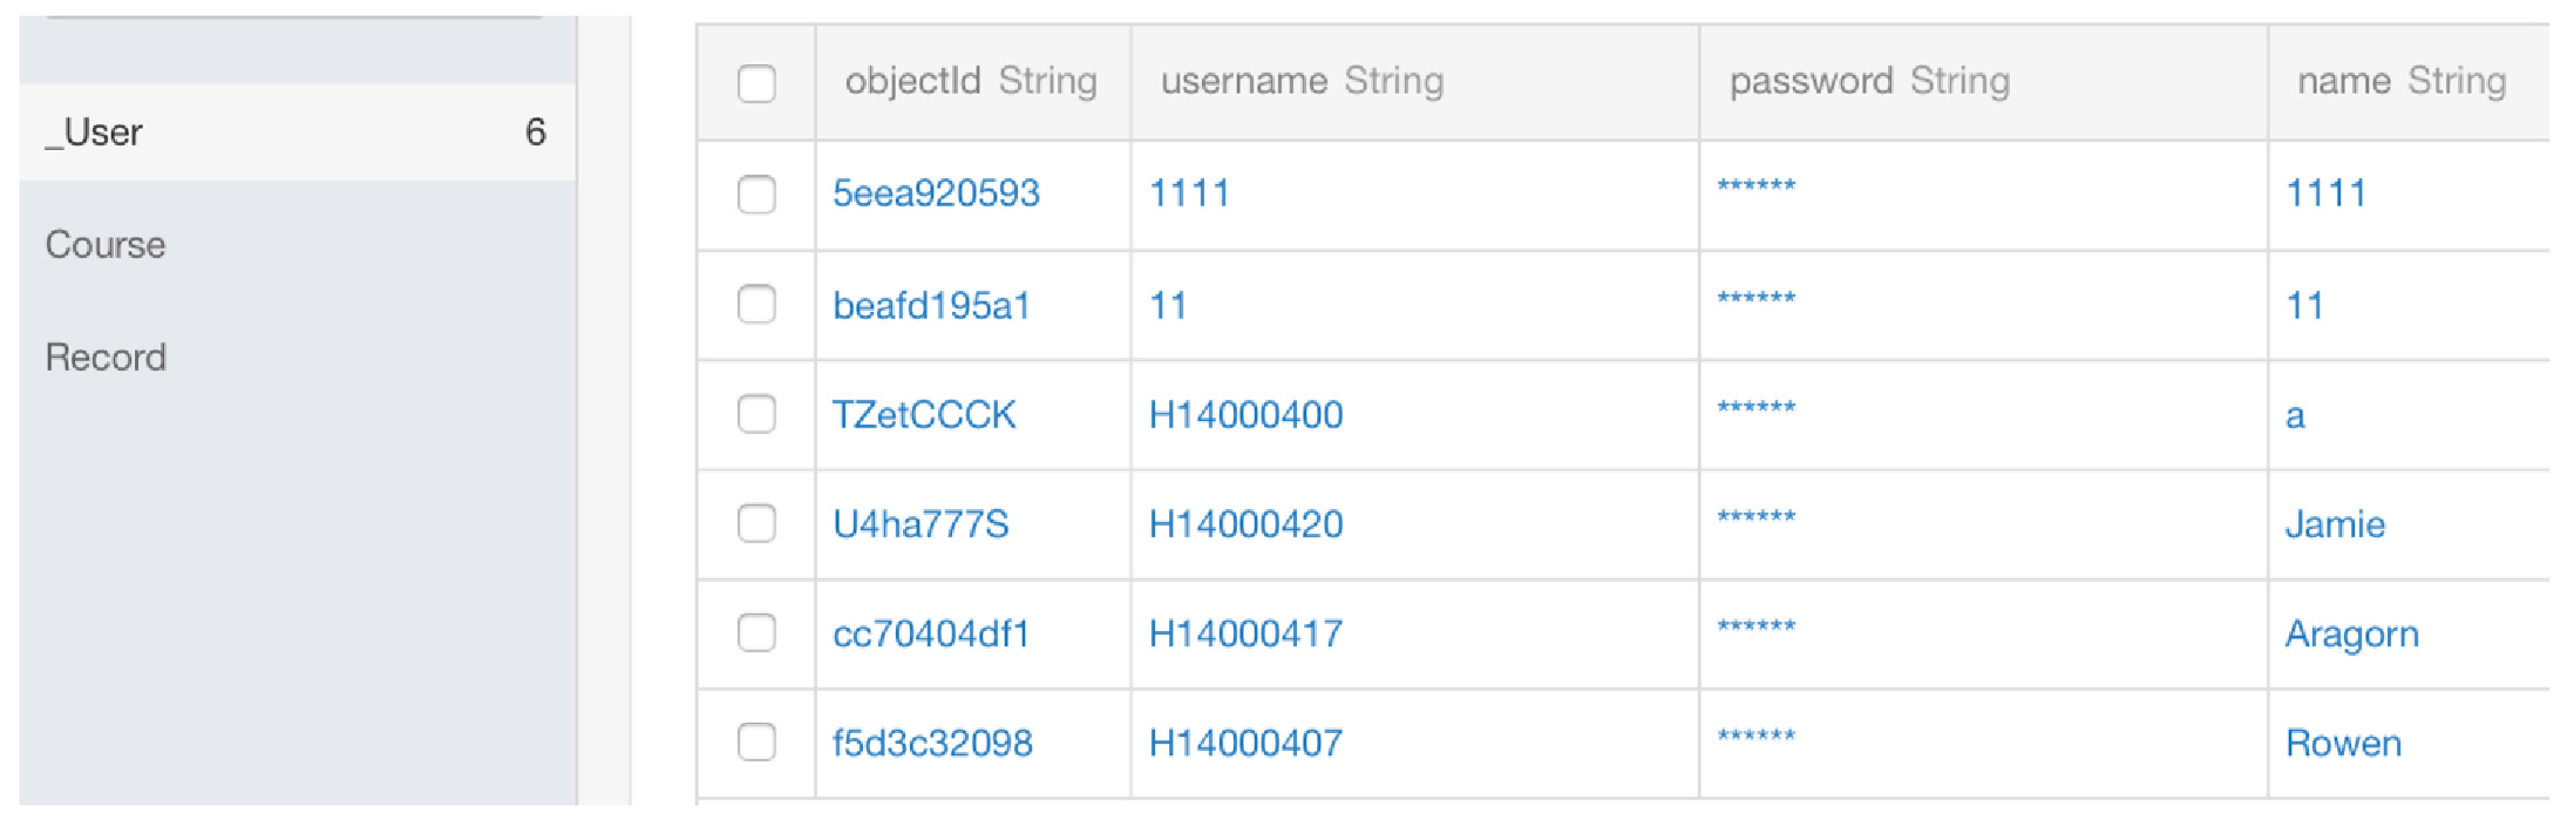Open the Course class
Viewport: 2576px width, 826px height.
[x=105, y=244]
